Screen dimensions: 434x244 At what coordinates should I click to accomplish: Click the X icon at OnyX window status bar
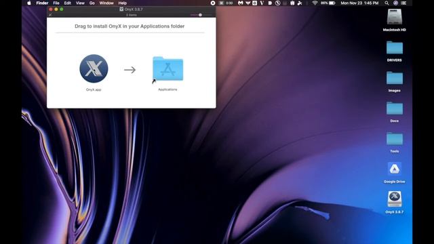[x=50, y=15]
